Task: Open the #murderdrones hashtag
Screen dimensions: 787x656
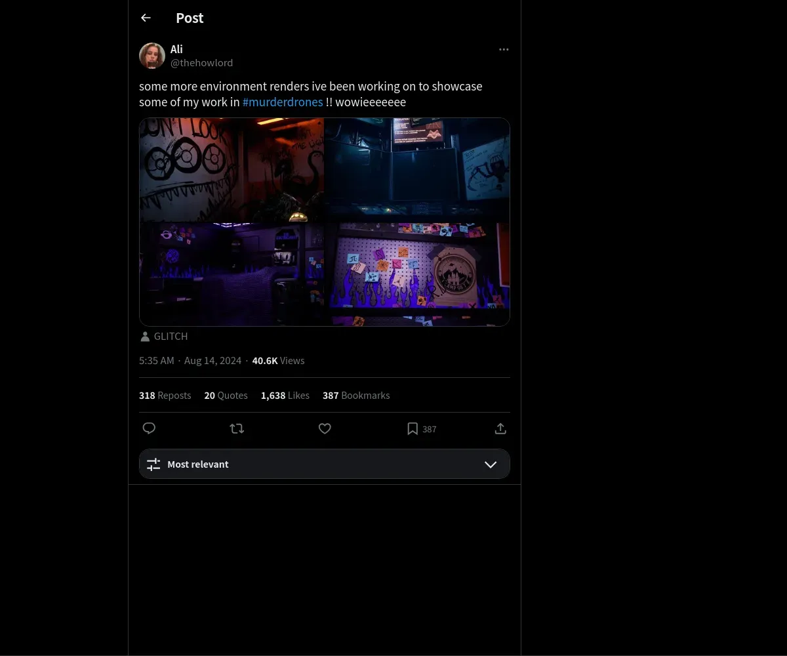Action: (x=283, y=102)
